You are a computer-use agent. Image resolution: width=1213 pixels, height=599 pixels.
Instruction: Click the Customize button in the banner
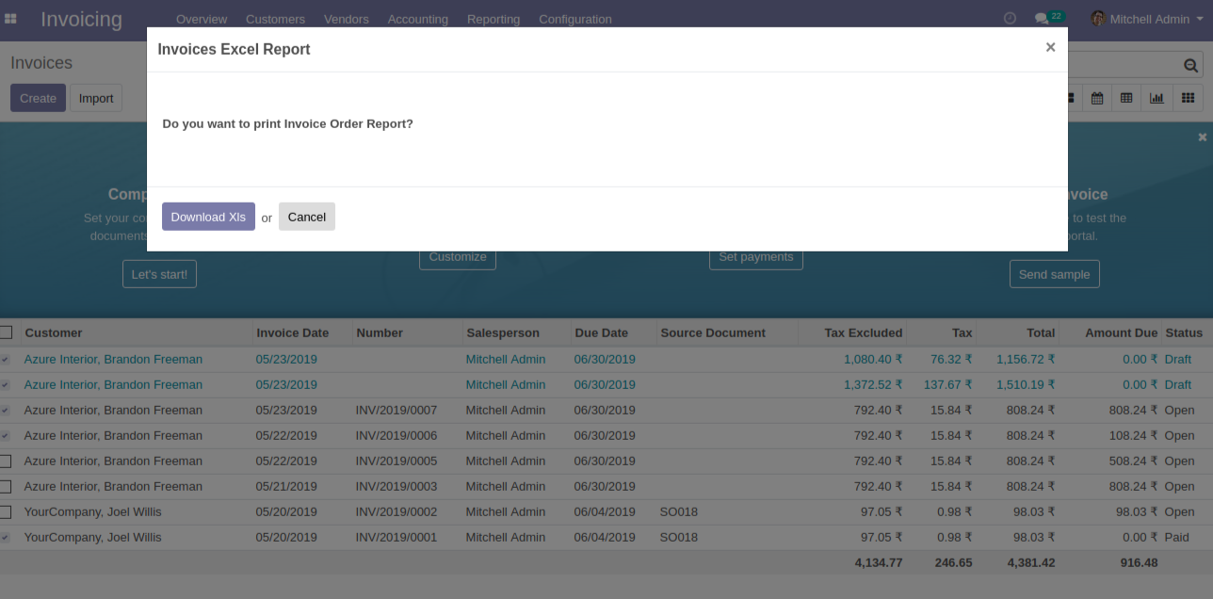[x=458, y=258]
